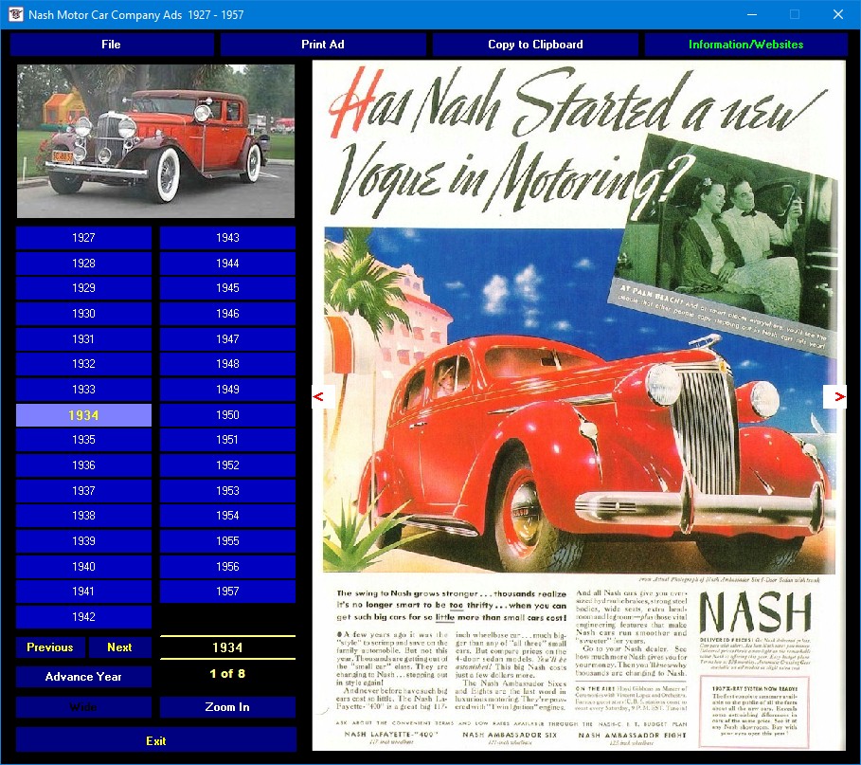
Task: Select the year 1943
Action: click(x=228, y=238)
